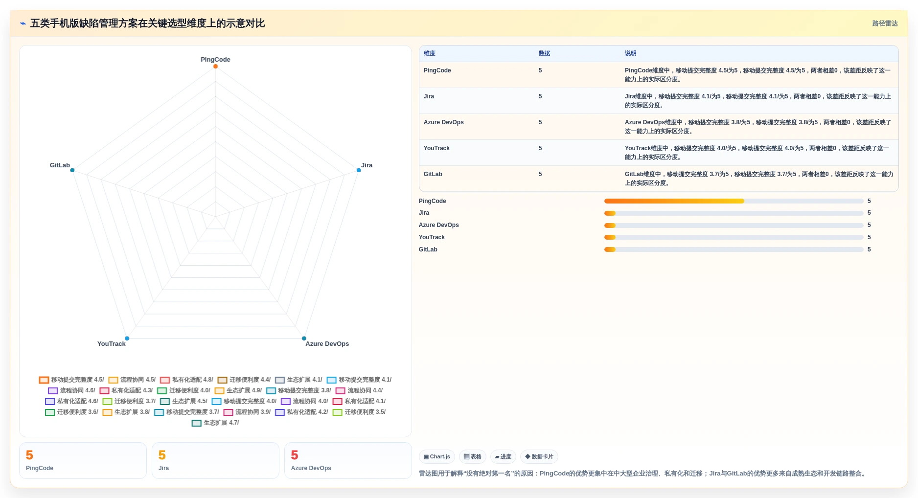The image size is (918, 498).
Task: Click the footer note starting with 雷达图用于解释
Action: click(x=643, y=474)
